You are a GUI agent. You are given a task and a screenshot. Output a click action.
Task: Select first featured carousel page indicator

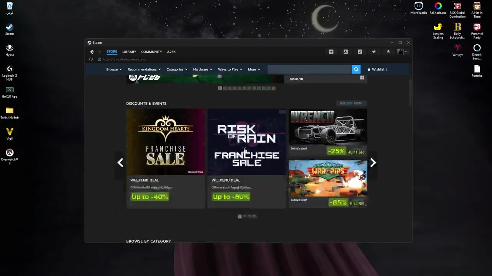pyautogui.click(x=220, y=88)
